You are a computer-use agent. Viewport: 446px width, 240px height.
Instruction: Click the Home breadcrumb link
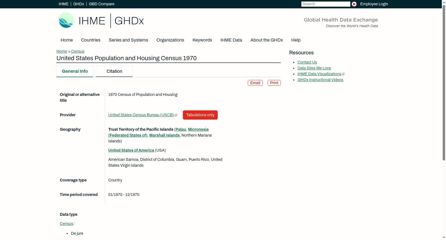pyautogui.click(x=62, y=51)
